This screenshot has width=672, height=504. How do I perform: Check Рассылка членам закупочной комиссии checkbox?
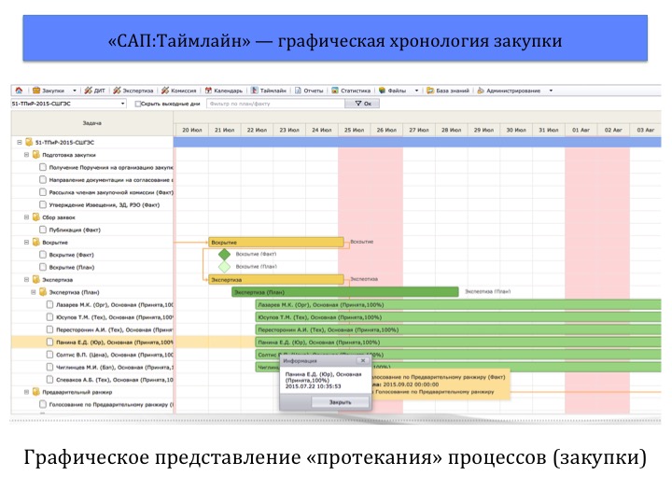[43, 192]
